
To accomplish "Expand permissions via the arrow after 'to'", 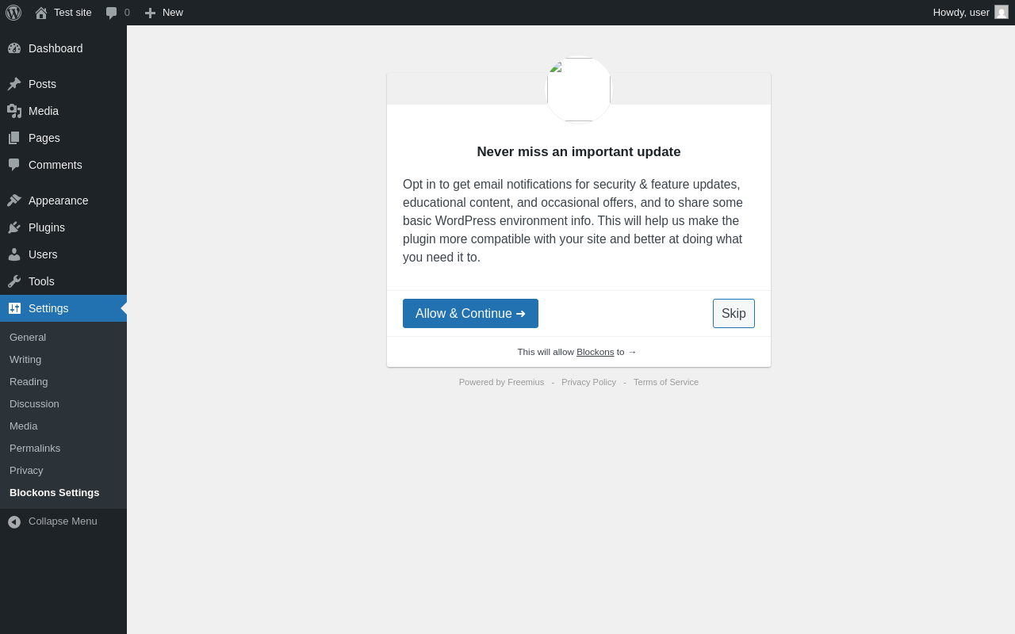I will (x=632, y=352).
